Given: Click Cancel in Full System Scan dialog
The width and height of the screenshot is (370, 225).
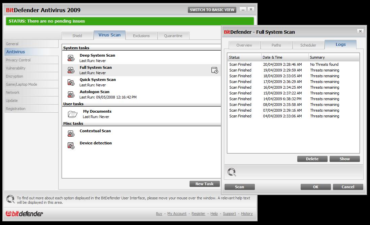Looking at the screenshot, I should tap(348, 187).
